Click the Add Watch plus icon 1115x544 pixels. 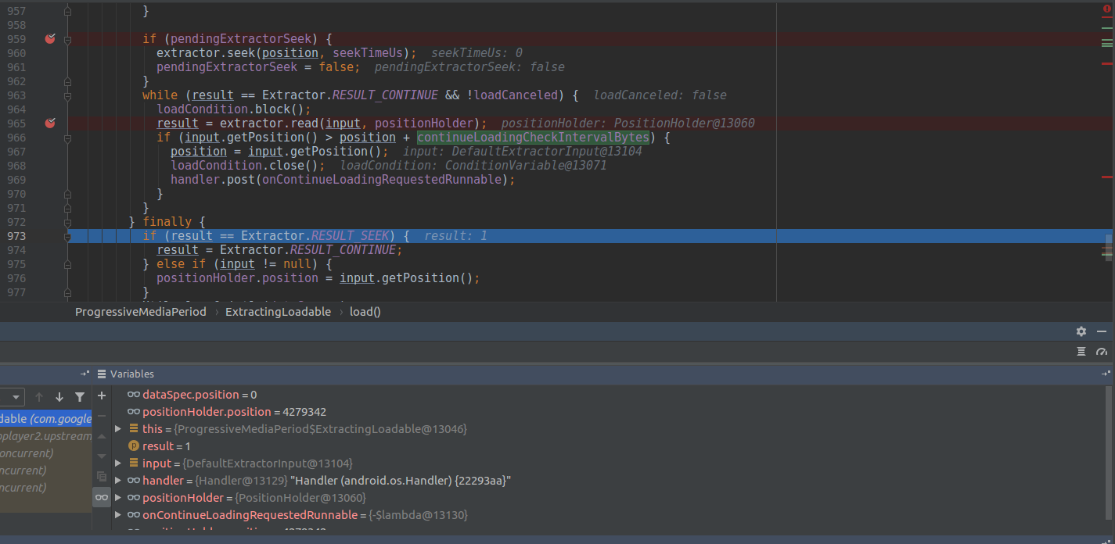pos(101,395)
